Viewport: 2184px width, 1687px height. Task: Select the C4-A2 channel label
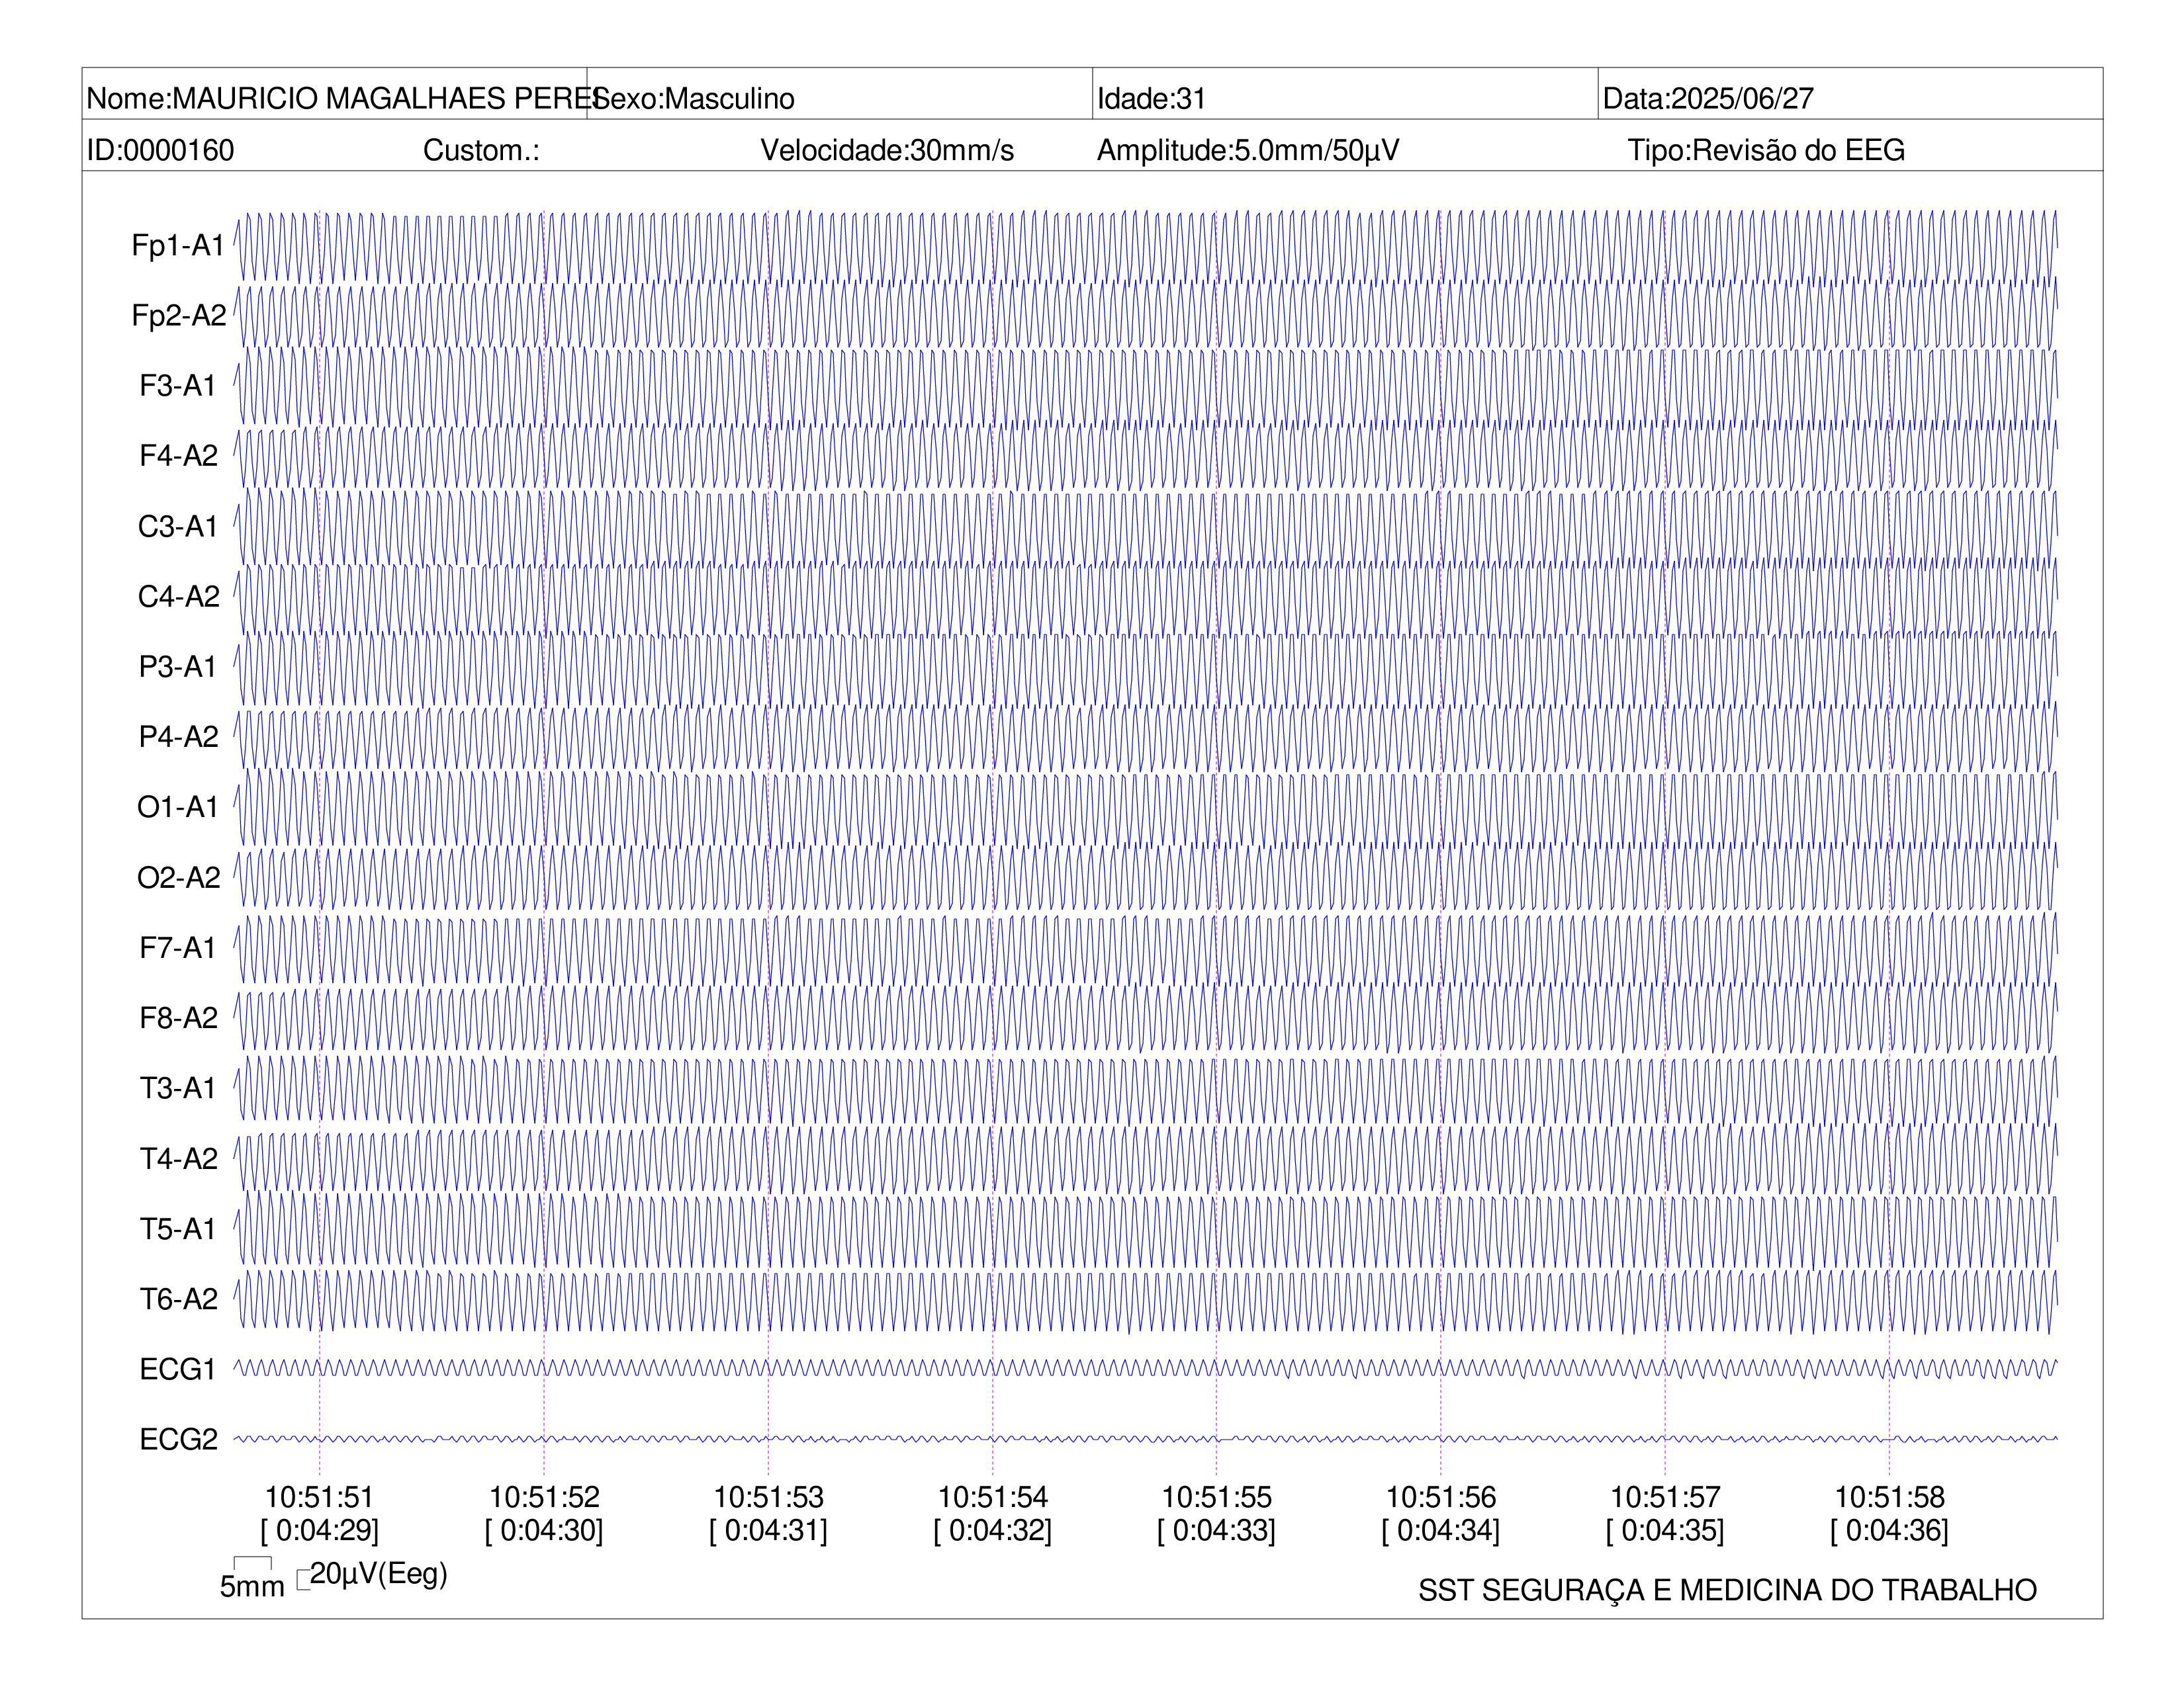click(178, 595)
